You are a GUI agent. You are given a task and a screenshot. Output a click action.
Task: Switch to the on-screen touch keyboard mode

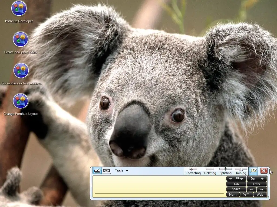[x=106, y=171]
